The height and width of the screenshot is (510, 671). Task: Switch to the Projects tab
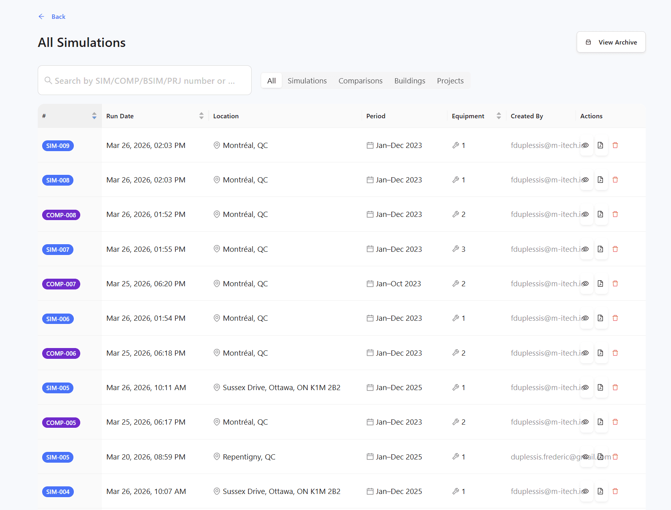(450, 81)
